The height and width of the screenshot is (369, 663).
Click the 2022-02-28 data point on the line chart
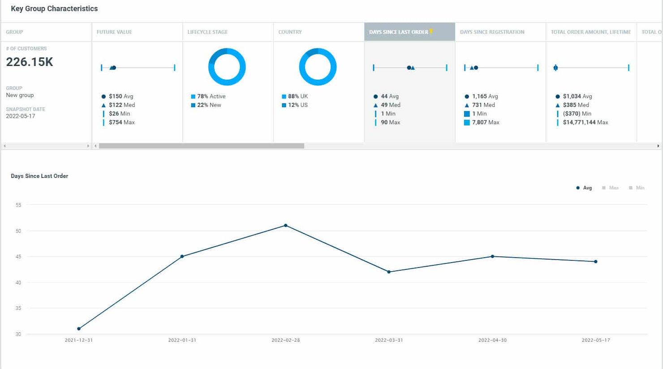pyautogui.click(x=285, y=226)
